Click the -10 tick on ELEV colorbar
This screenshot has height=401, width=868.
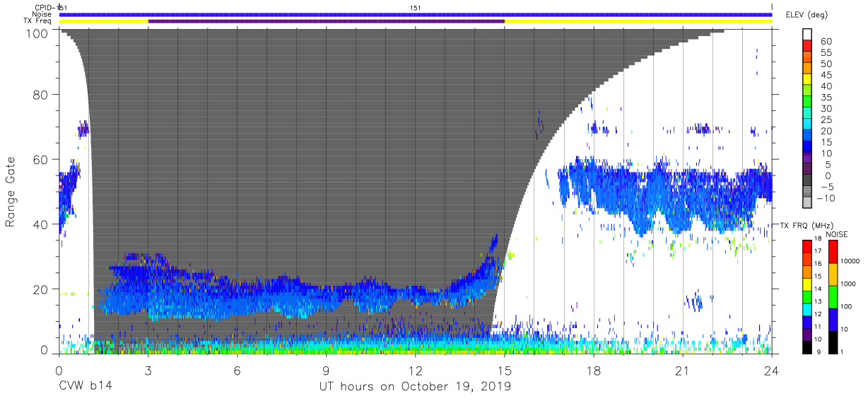pos(827,198)
